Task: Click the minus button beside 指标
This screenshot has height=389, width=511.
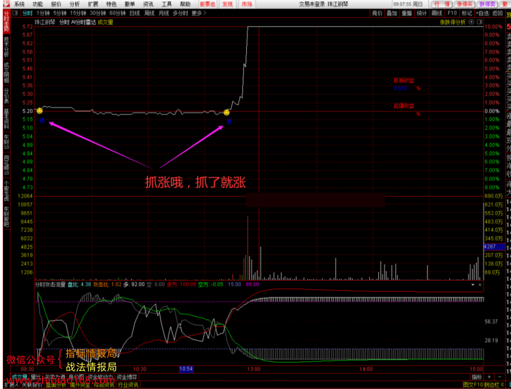Action: (500, 377)
